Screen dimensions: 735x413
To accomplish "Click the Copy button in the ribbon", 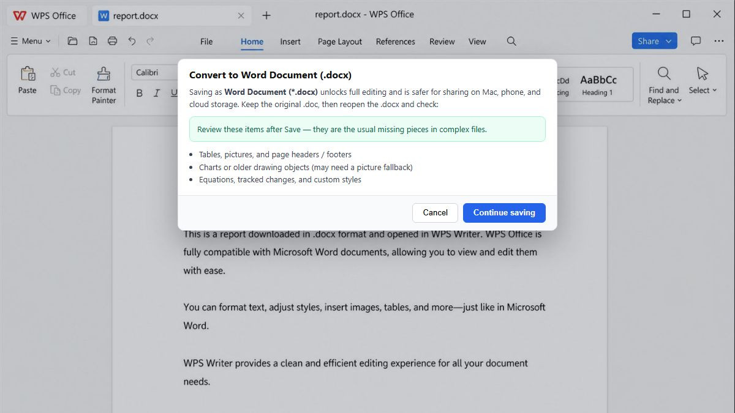I will click(x=64, y=90).
